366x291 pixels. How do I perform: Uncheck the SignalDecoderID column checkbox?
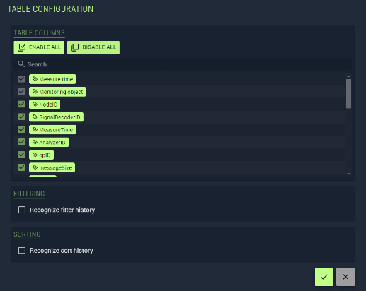click(21, 117)
